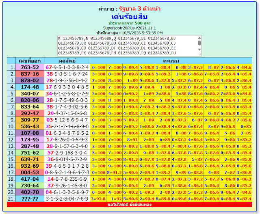Click score 6=90.4 in row 11
The image size is (260, 214).
tap(131, 133)
